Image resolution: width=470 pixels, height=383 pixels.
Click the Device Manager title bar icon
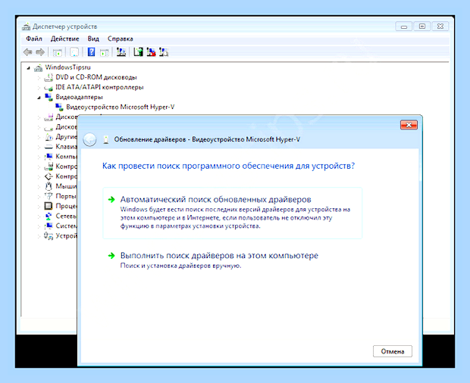coord(26,26)
